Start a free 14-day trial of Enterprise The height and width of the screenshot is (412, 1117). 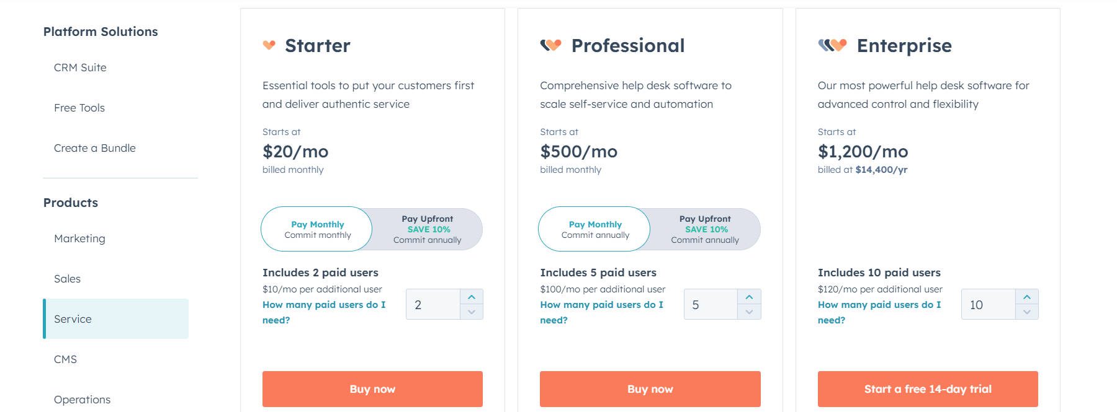(x=928, y=388)
